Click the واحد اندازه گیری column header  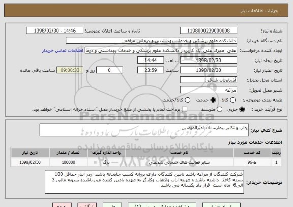click(106, 153)
